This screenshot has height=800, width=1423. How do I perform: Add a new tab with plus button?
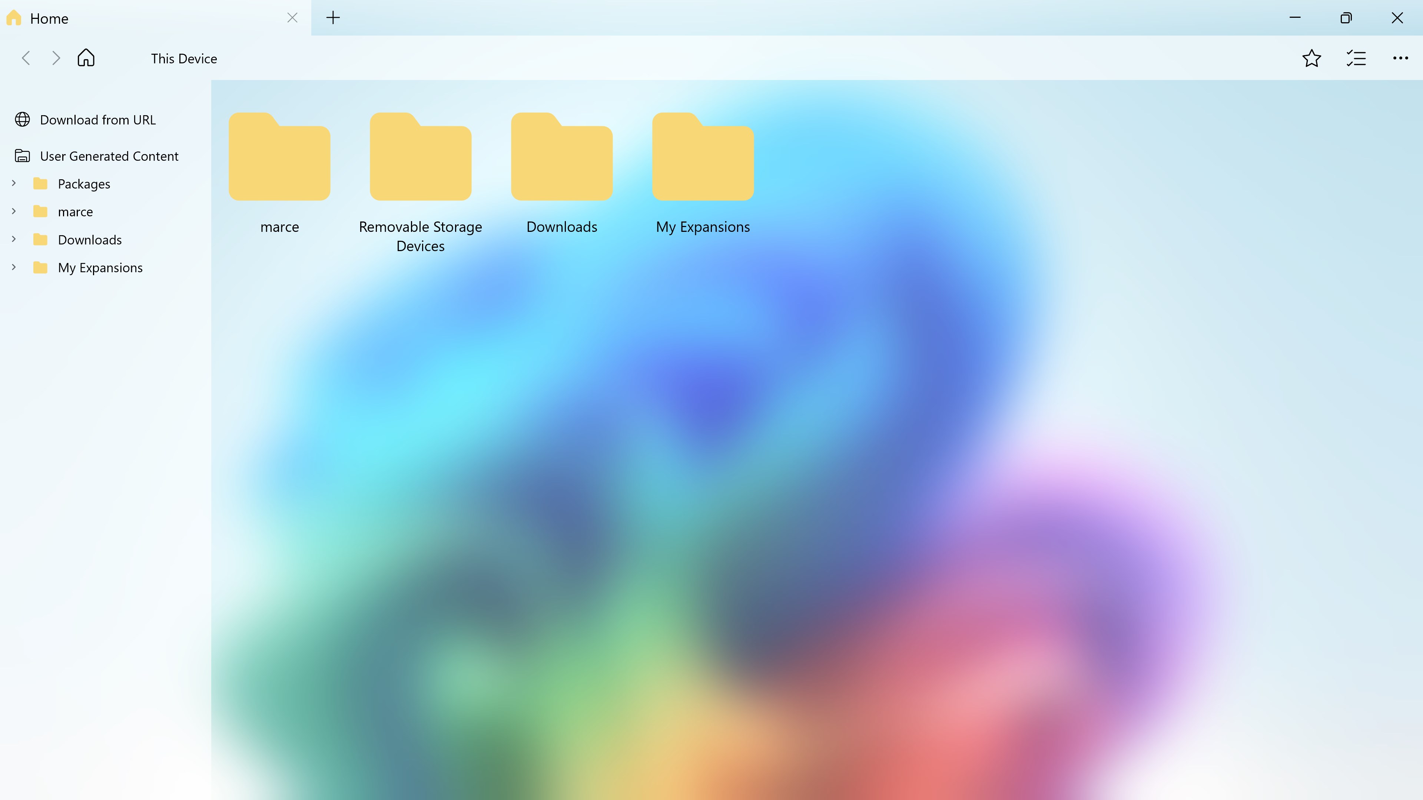333,18
